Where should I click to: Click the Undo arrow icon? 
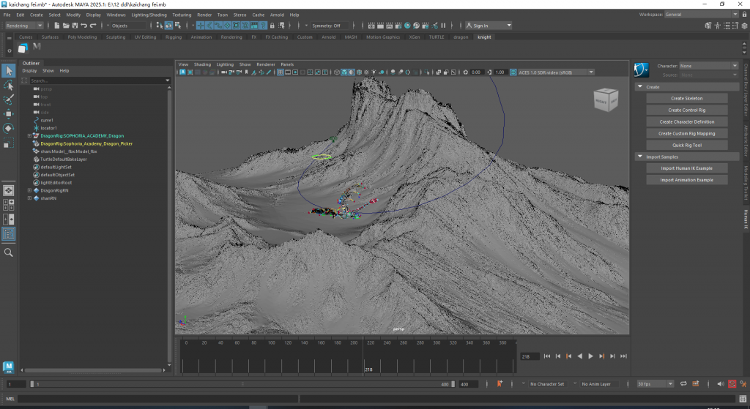(x=83, y=26)
